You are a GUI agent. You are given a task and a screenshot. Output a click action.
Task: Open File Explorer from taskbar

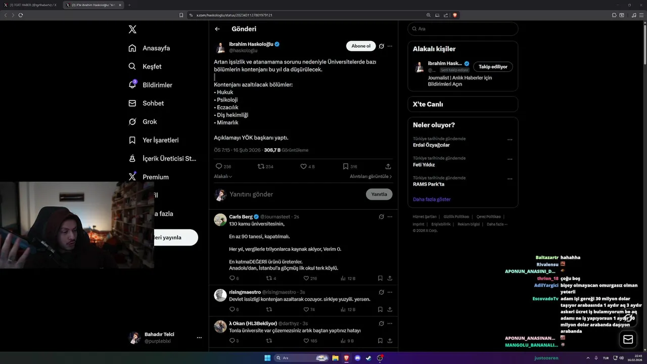click(x=335, y=358)
